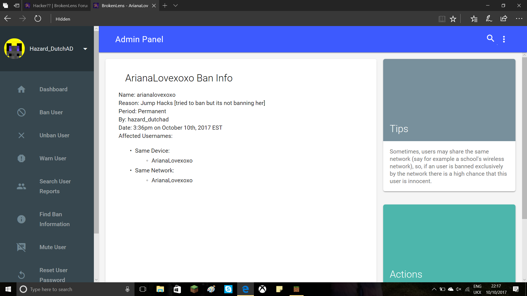The height and width of the screenshot is (296, 527).
Task: Reload the page with the refresh button
Action: pos(38,19)
